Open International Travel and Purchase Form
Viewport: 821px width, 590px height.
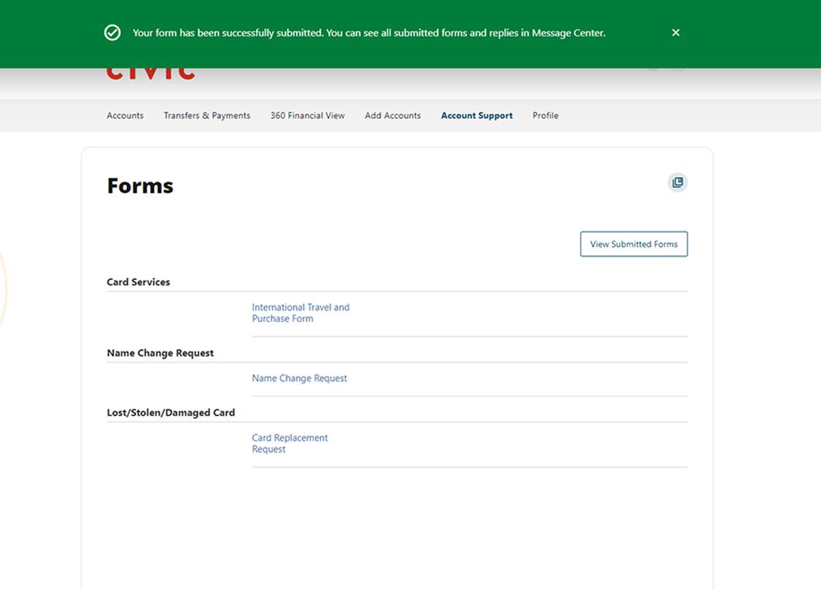click(301, 313)
